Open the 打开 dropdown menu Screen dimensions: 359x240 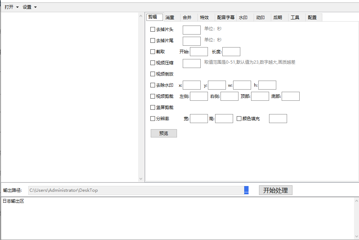pyautogui.click(x=12, y=7)
